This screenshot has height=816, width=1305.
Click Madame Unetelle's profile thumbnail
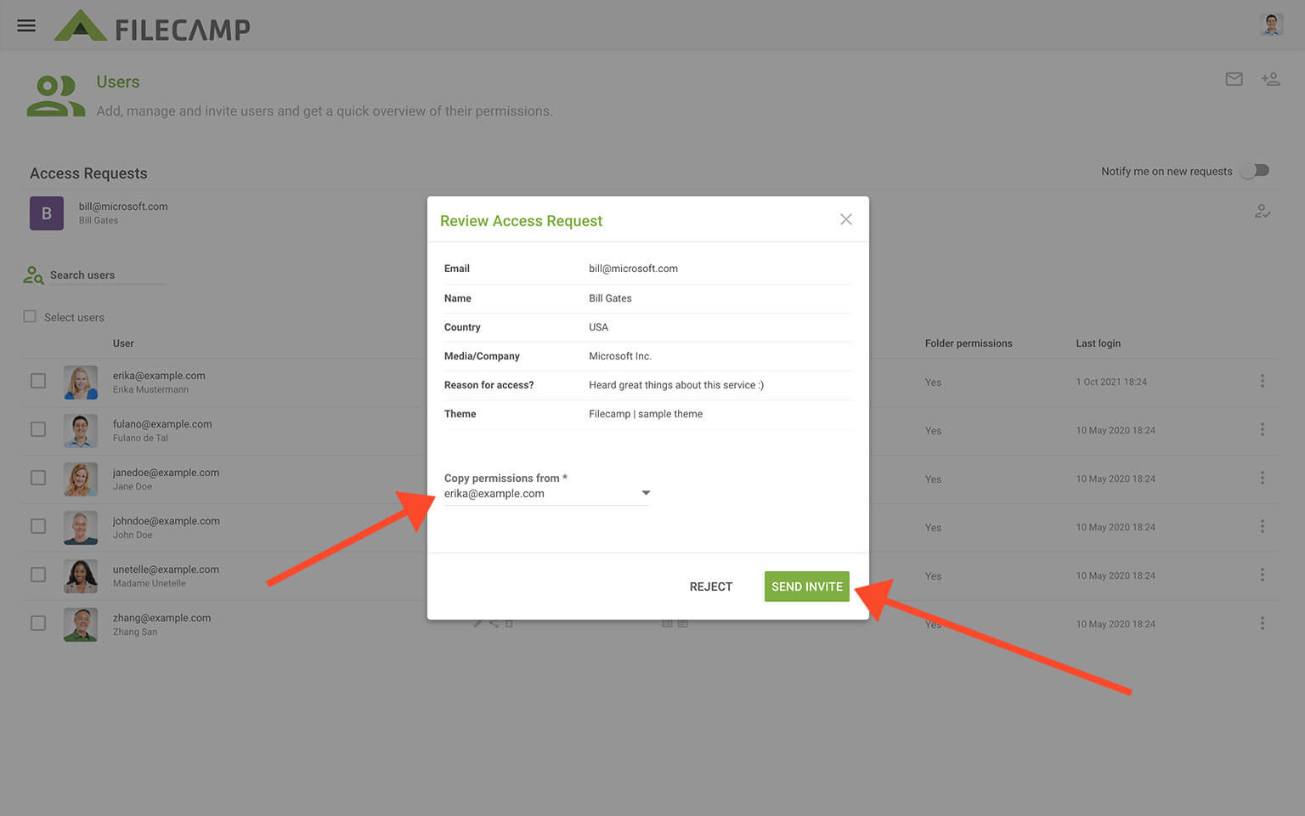[x=81, y=575]
